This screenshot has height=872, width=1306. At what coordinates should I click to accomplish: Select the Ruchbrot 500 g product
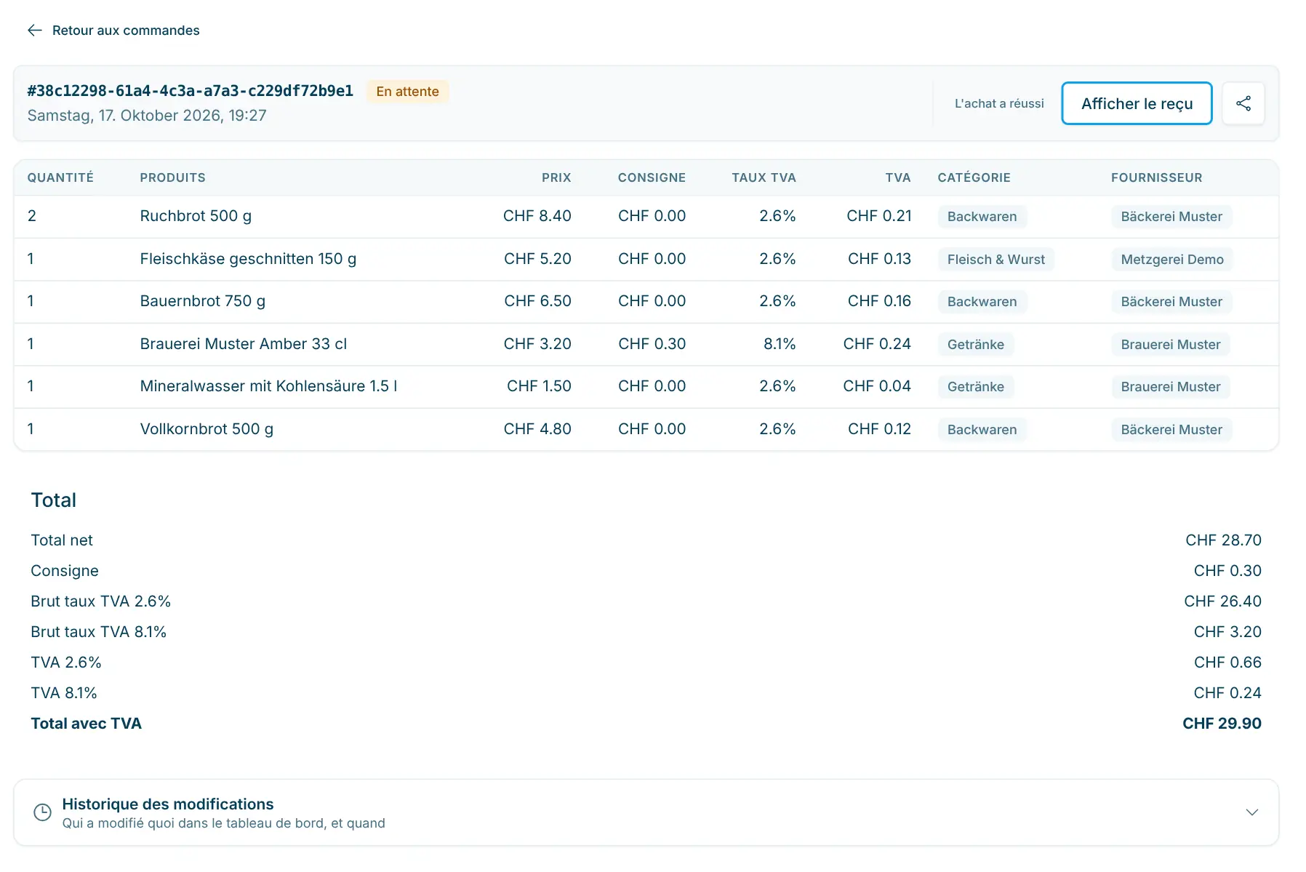point(196,216)
